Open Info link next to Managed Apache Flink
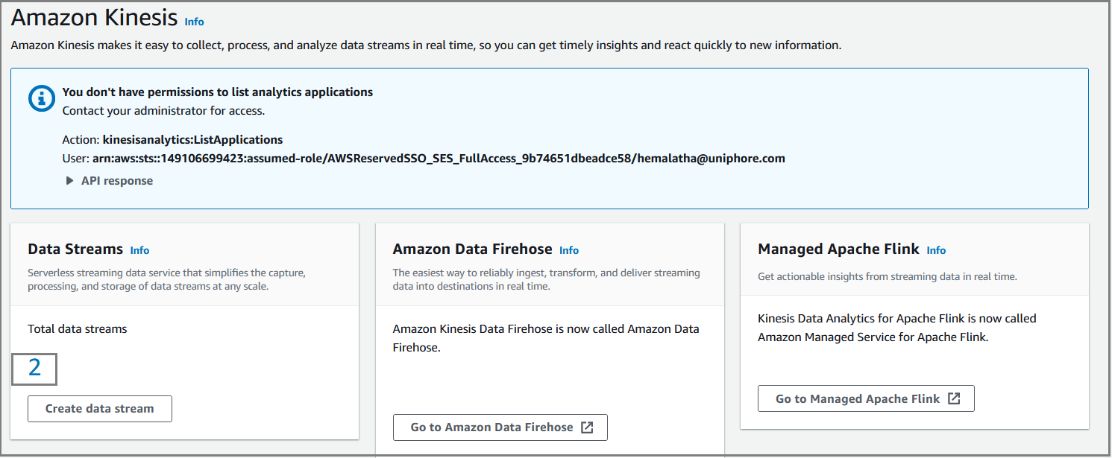The width and height of the screenshot is (1112, 458). coord(936,250)
